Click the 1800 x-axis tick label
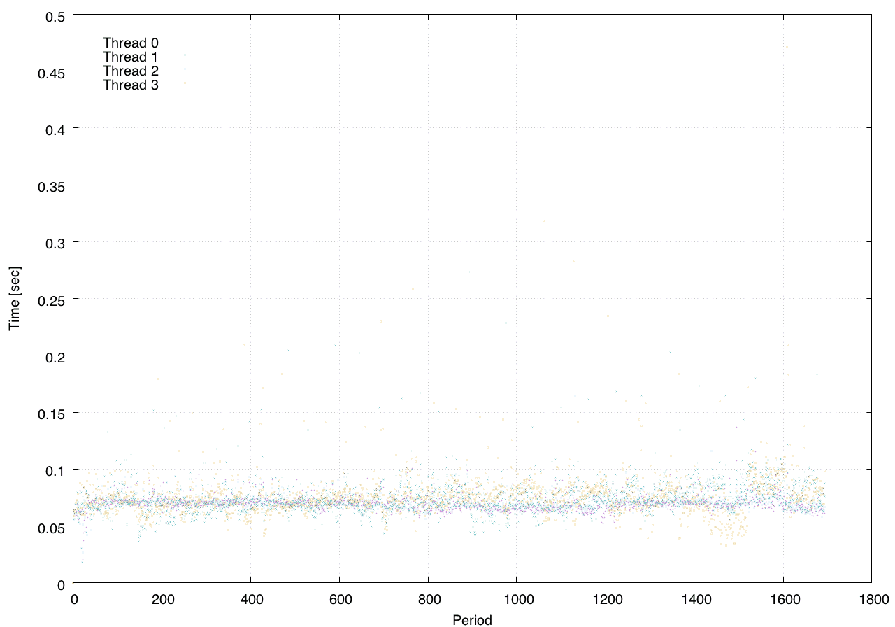This screenshot has height=627, width=895. click(x=871, y=600)
